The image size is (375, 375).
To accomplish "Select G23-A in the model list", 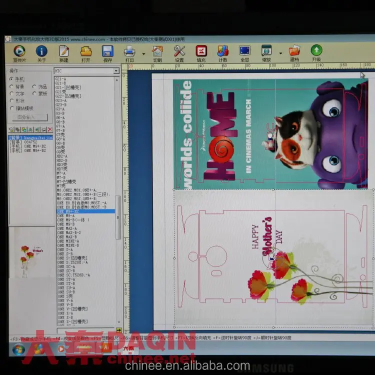I will click(61, 100).
